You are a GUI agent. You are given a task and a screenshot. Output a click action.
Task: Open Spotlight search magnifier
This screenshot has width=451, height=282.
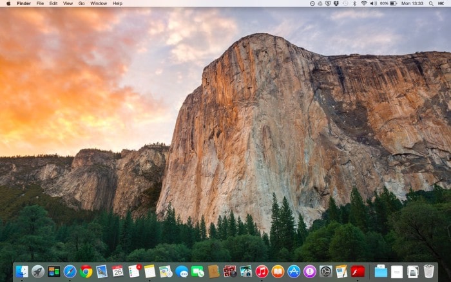tap(431, 3)
